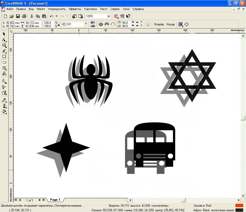Paste from clipboard
This screenshot has height=212, width=246.
[44, 16]
